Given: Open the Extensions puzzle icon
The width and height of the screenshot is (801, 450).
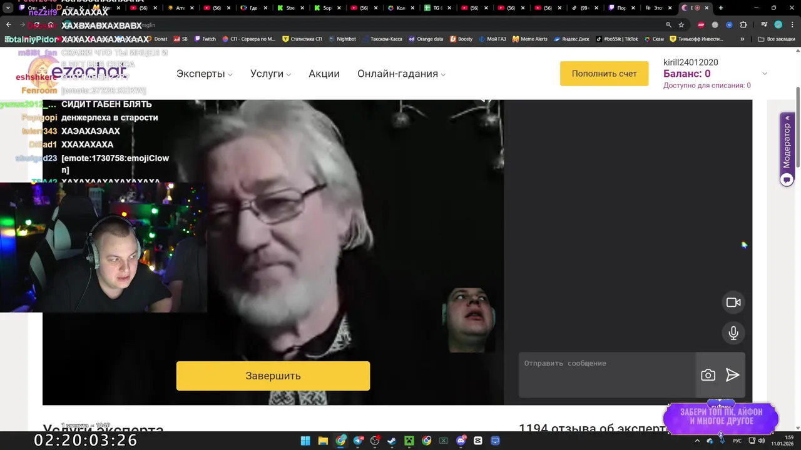Looking at the screenshot, I should tap(743, 25).
